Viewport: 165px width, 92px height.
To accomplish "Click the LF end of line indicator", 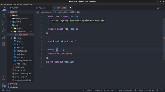I will click(112, 90).
